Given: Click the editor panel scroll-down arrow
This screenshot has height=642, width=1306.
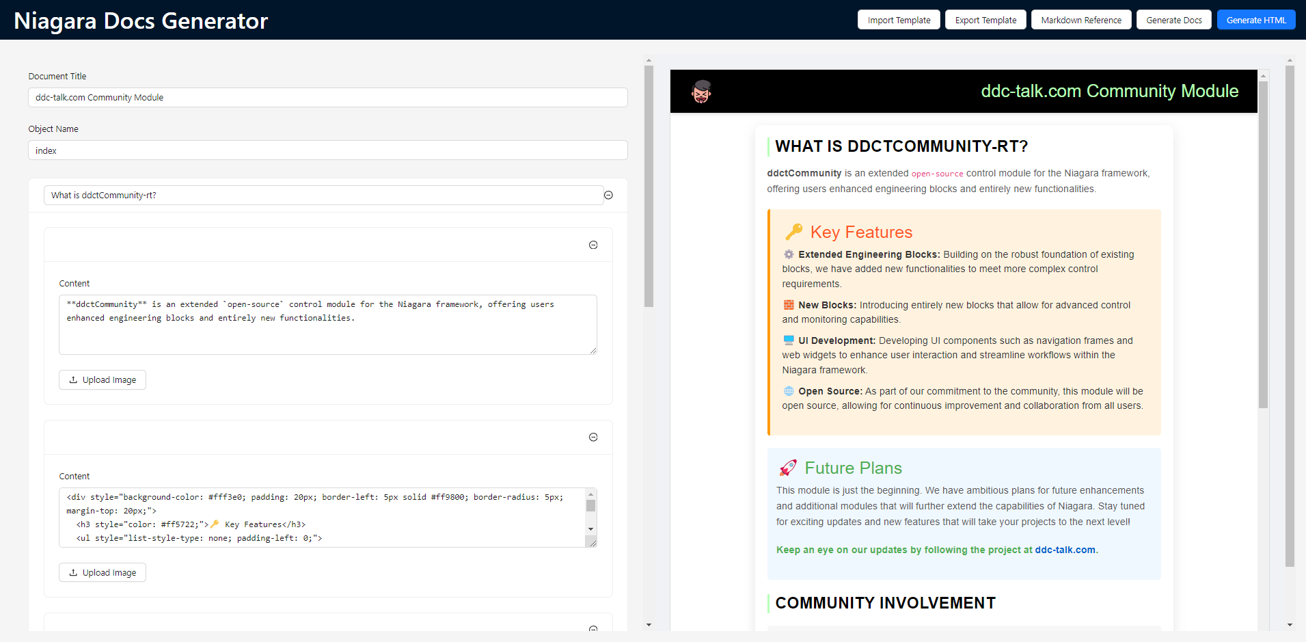Looking at the screenshot, I should tap(649, 625).
